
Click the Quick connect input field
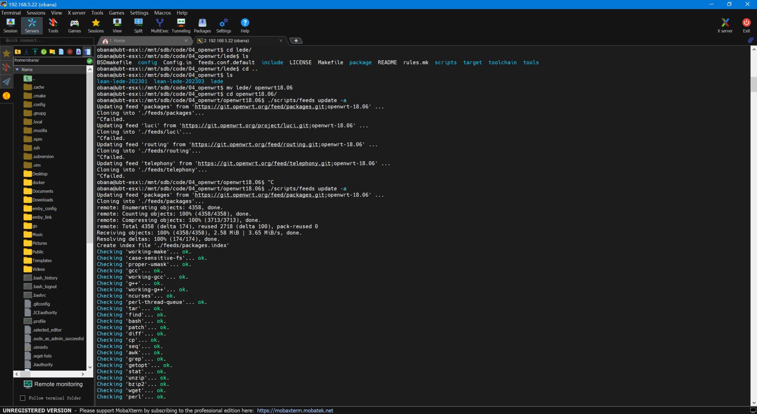(x=47, y=40)
